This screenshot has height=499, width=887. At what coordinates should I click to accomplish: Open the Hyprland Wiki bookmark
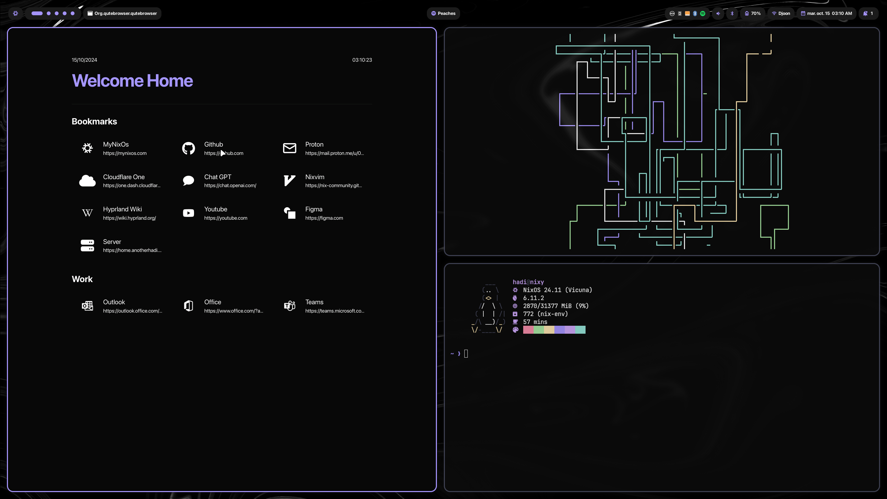[x=87, y=213]
